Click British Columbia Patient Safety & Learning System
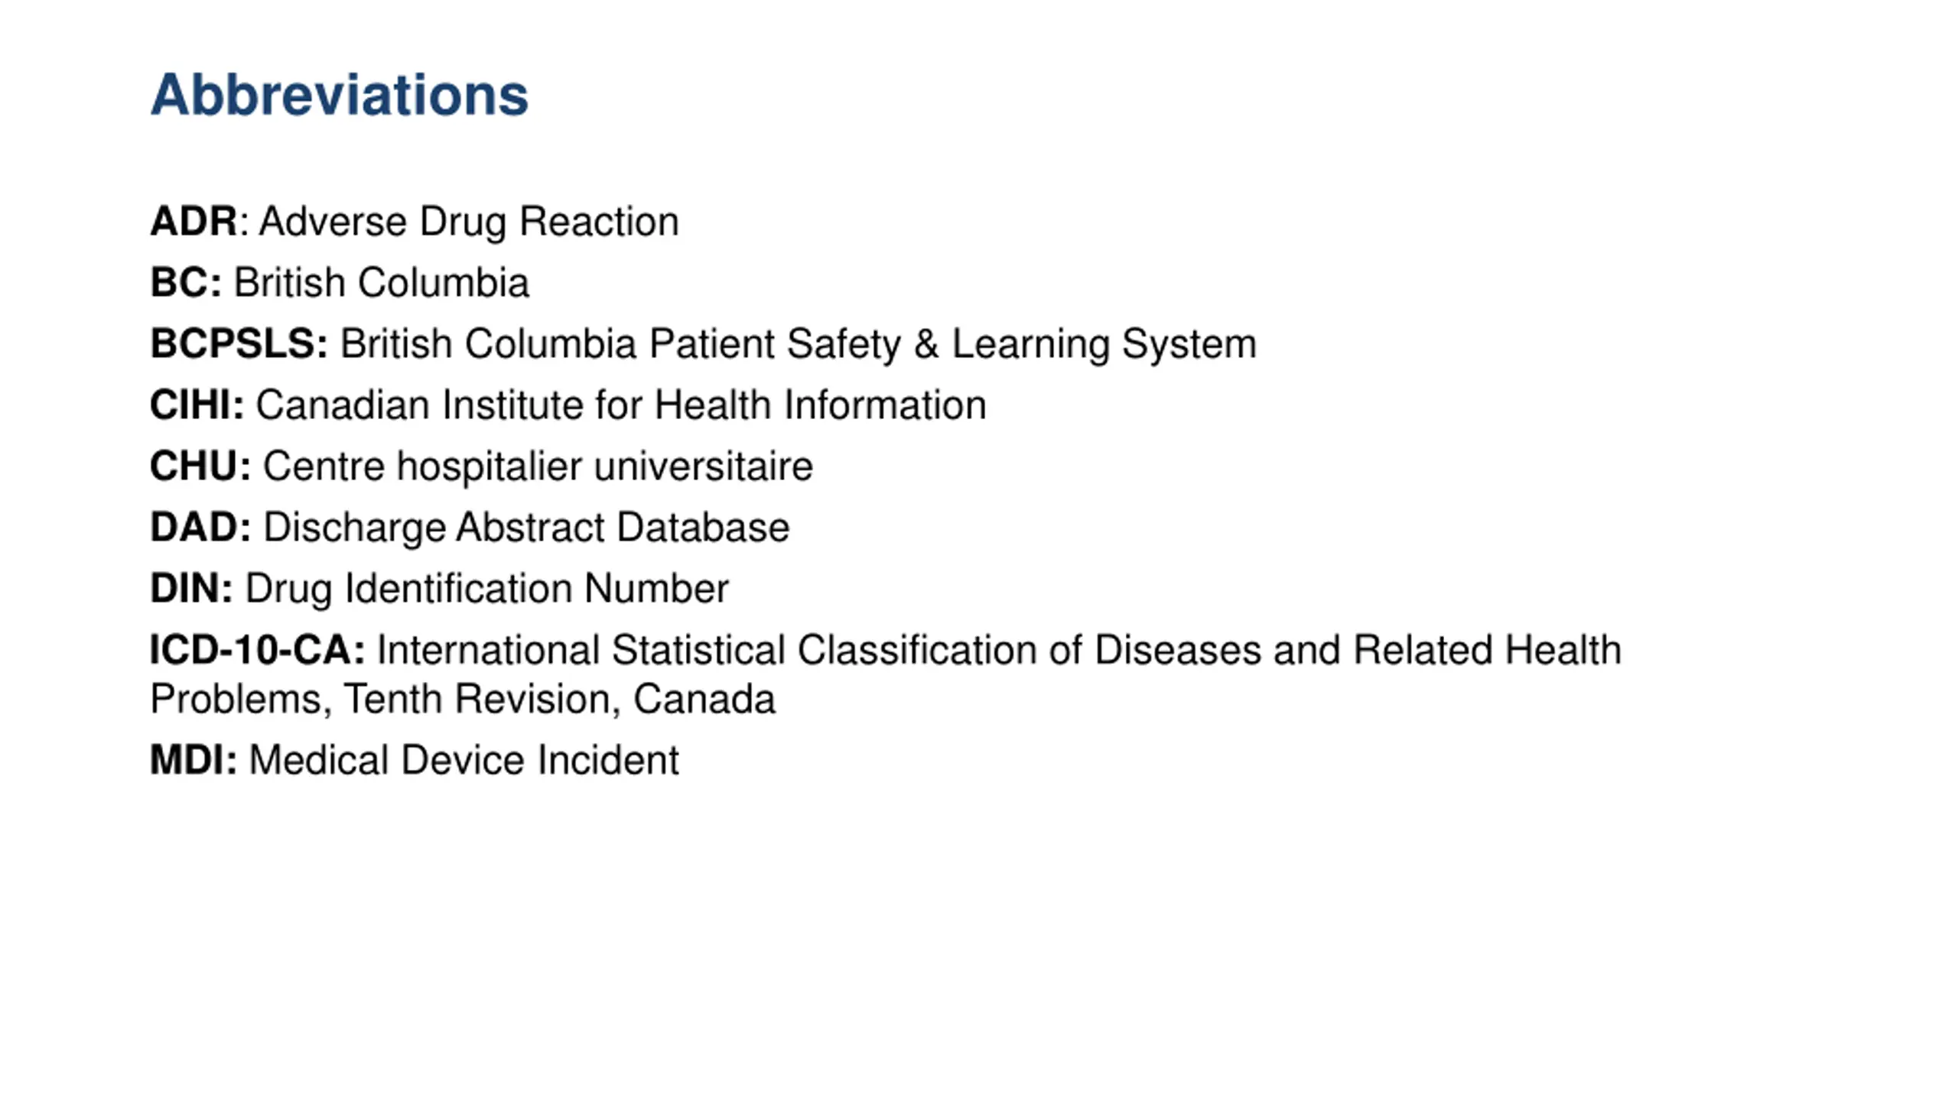The height and width of the screenshot is (1101, 1958). tap(798, 345)
